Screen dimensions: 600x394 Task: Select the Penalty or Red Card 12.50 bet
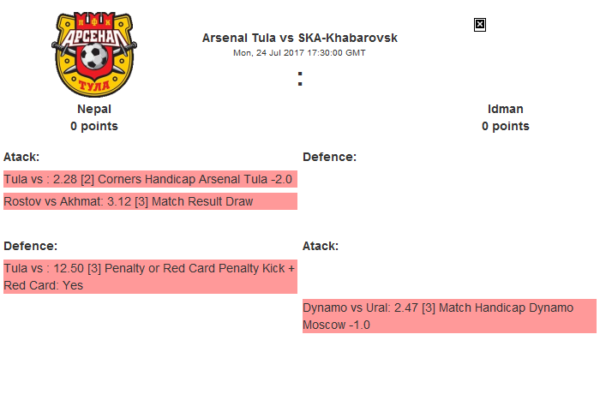150,268
